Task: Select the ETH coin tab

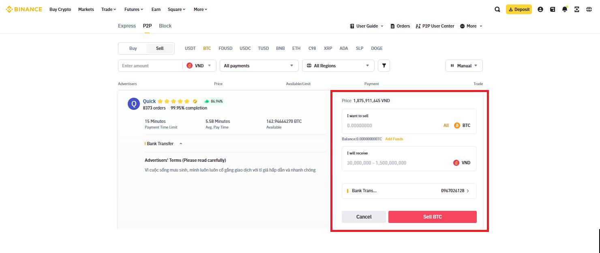Action: 296,48
